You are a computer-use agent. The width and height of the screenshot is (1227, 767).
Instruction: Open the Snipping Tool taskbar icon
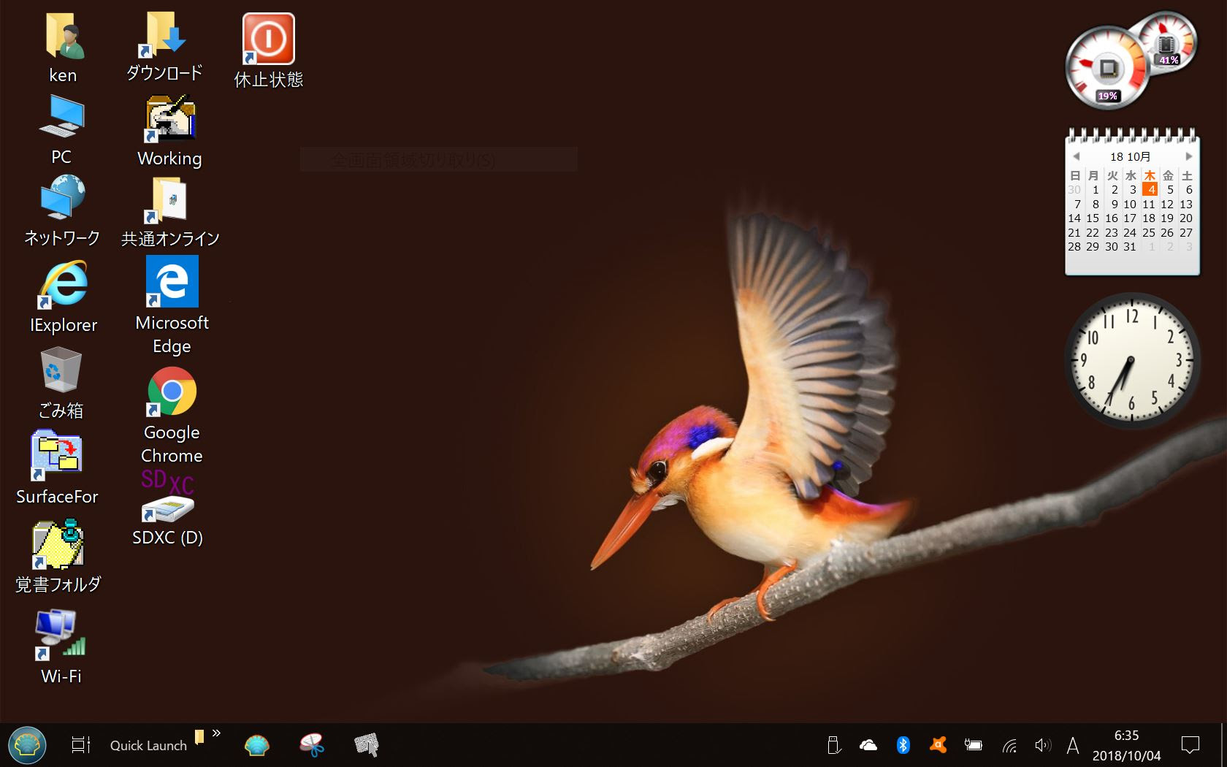tap(312, 745)
